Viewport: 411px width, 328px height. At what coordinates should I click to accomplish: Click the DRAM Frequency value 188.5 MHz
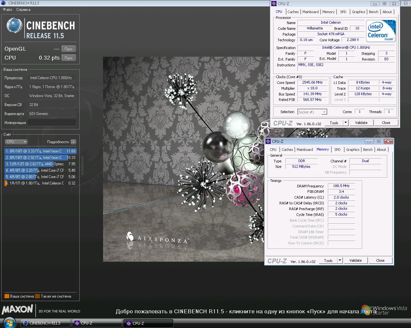[x=341, y=186]
